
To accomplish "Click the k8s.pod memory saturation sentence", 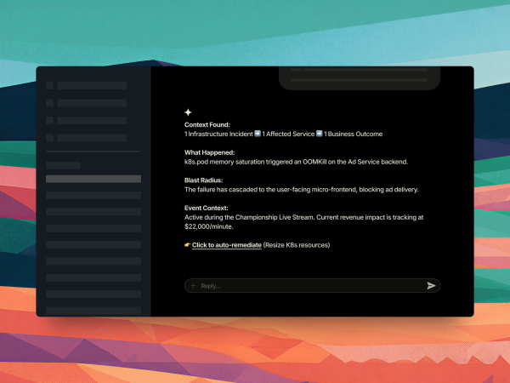I will click(297, 162).
